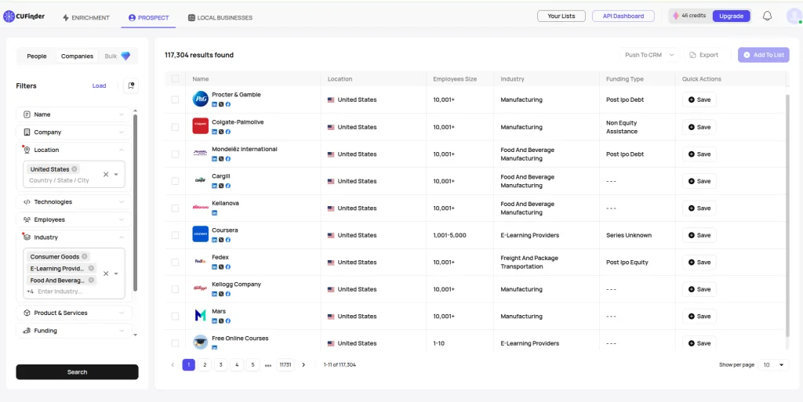The image size is (803, 402).
Task: Expand the Funding filter
Action: 74,331
